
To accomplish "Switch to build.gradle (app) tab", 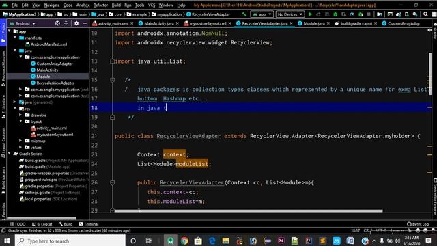I will click(x=356, y=23).
